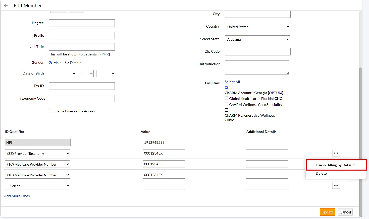Open the (ZZ) Provider Taxonomy qualifier dropdown
The image size is (369, 219).
click(37, 153)
